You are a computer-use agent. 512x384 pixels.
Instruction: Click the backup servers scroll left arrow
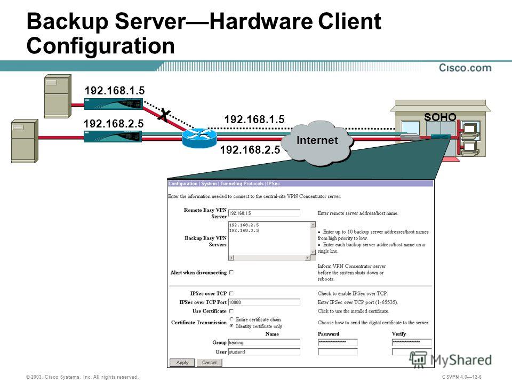click(231, 258)
